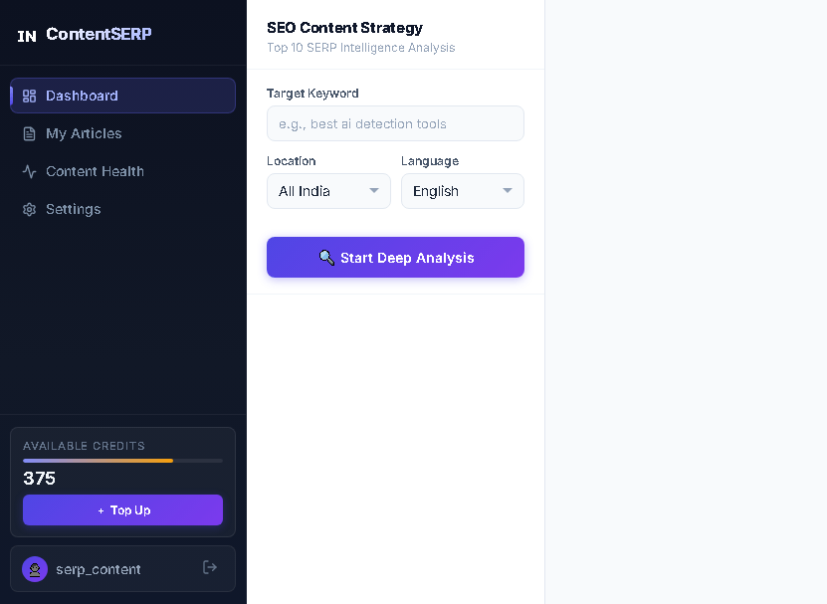The width and height of the screenshot is (827, 604).
Task: Open the Content Health page
Action: (97, 171)
